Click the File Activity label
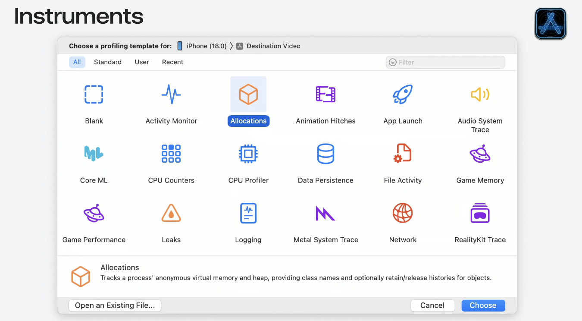Image resolution: width=582 pixels, height=321 pixels. 403,180
